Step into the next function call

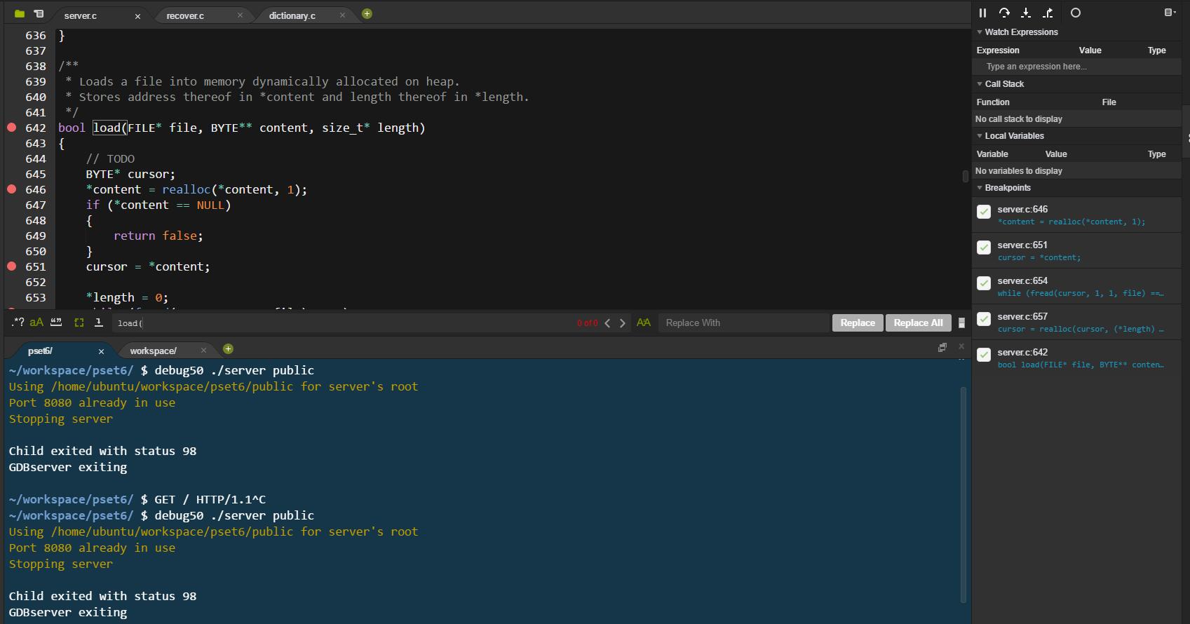pyautogui.click(x=1026, y=13)
